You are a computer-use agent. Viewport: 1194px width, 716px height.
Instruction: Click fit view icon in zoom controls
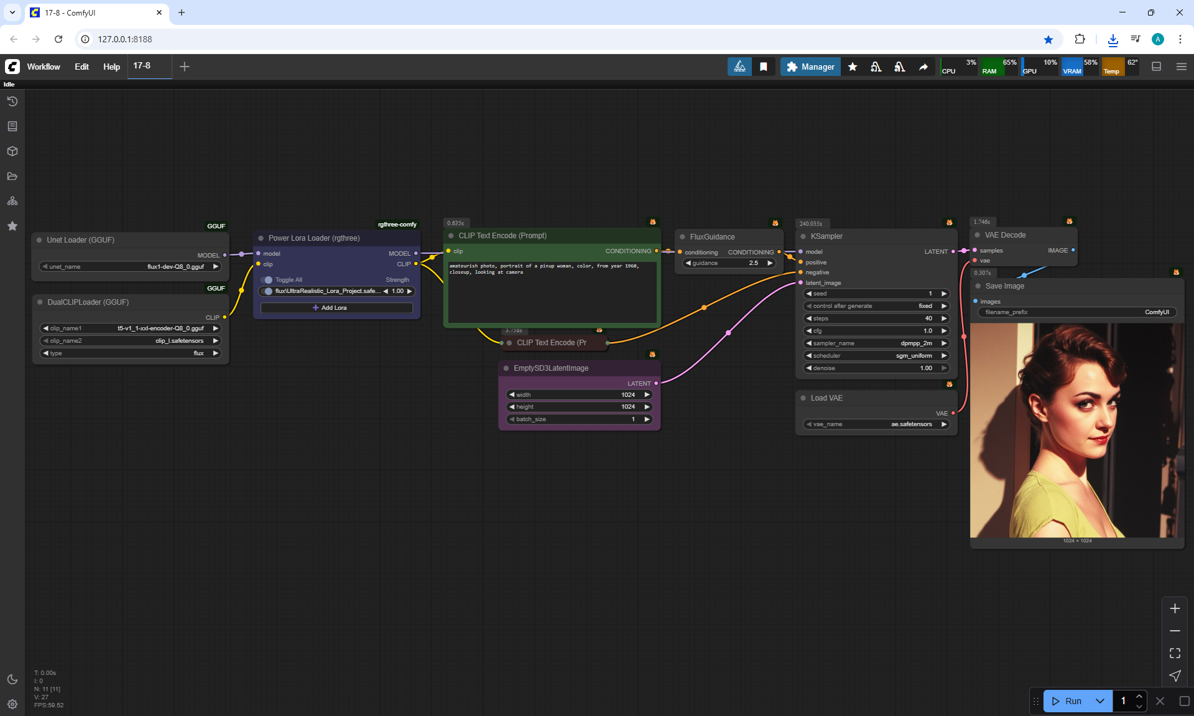(x=1175, y=653)
